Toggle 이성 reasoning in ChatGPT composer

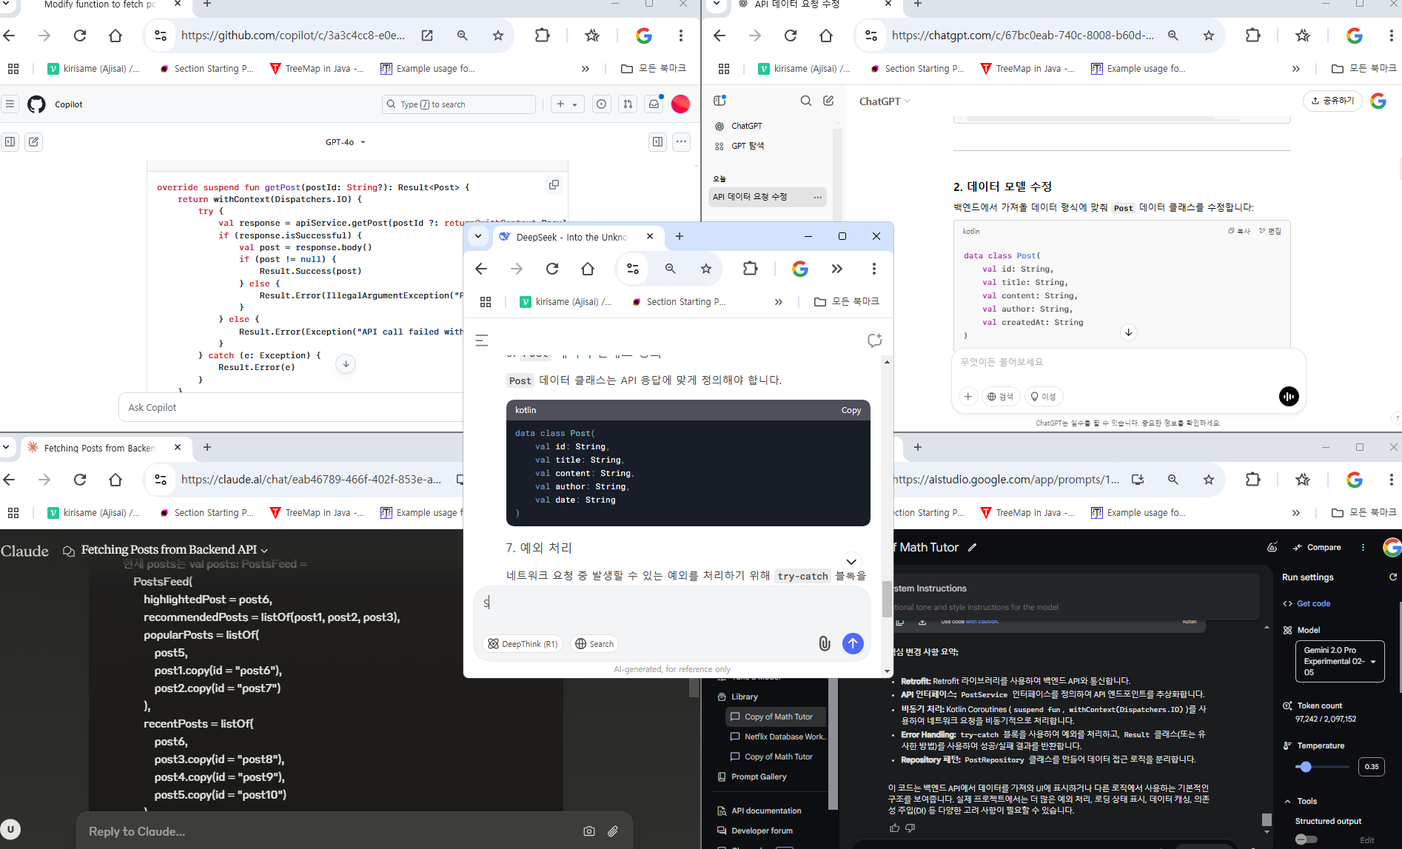(1044, 397)
